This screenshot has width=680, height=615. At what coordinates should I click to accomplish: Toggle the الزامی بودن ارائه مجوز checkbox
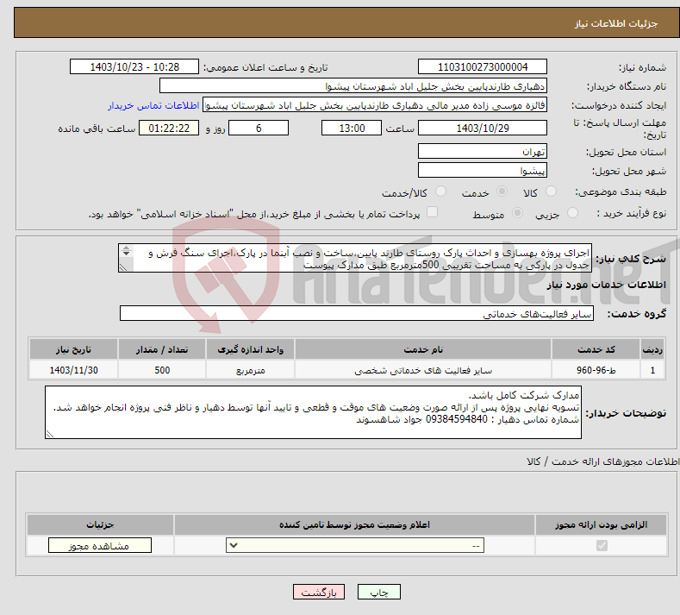click(x=602, y=545)
